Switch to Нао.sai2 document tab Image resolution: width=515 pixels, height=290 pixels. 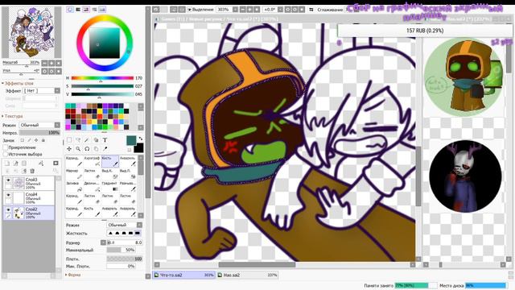pyautogui.click(x=247, y=275)
